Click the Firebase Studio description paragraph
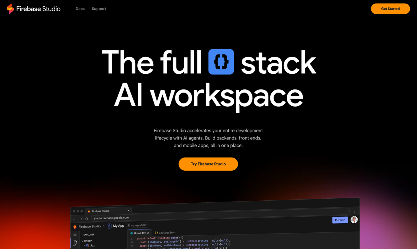 [208, 138]
